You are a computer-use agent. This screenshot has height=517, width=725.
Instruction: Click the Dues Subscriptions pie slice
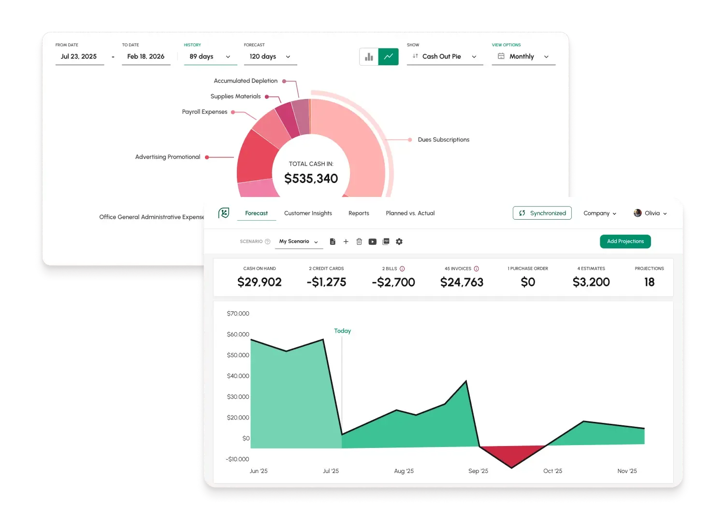pos(358,145)
